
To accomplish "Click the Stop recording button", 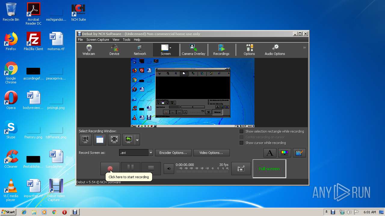I will 151,169.
